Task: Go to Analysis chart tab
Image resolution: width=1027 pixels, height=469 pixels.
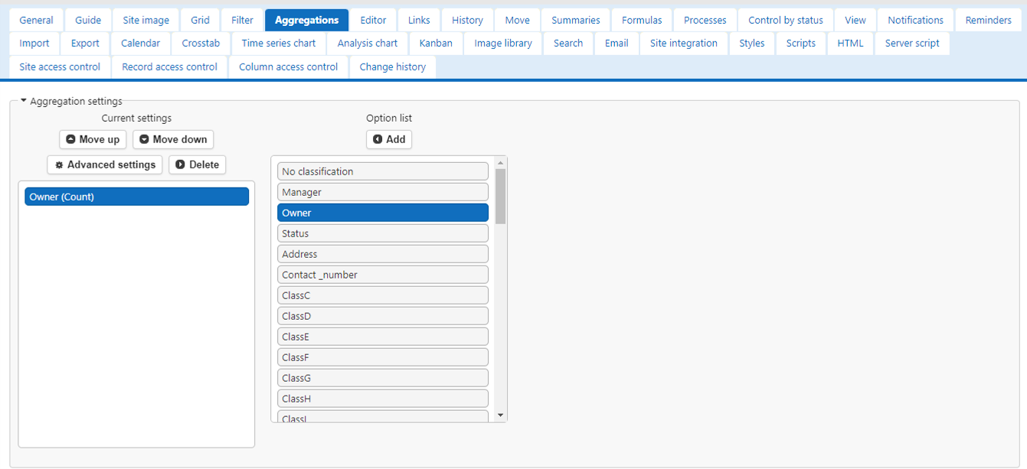Action: [368, 43]
